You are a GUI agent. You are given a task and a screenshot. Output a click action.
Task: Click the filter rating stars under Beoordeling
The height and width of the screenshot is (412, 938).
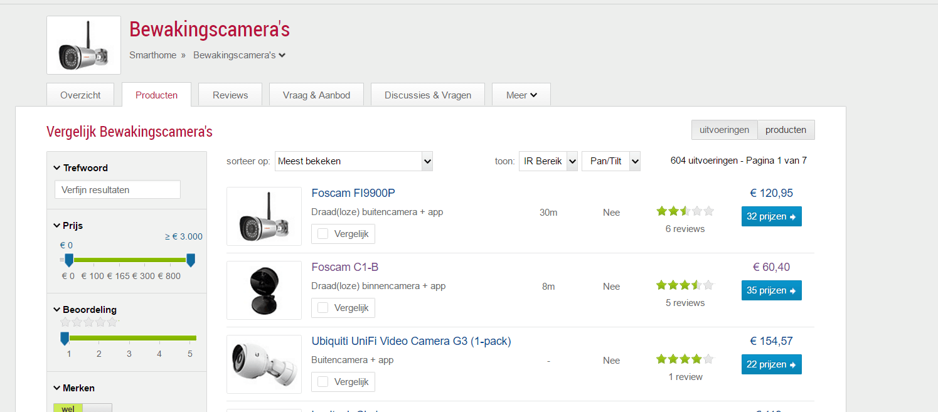pyautogui.click(x=88, y=322)
